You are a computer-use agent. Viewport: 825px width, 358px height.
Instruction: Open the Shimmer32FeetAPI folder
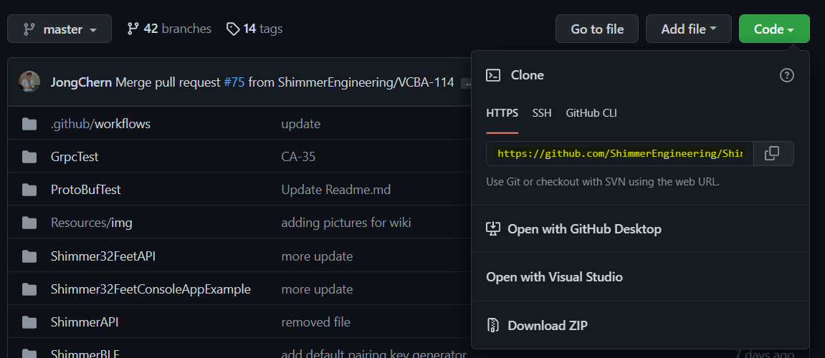coord(103,256)
